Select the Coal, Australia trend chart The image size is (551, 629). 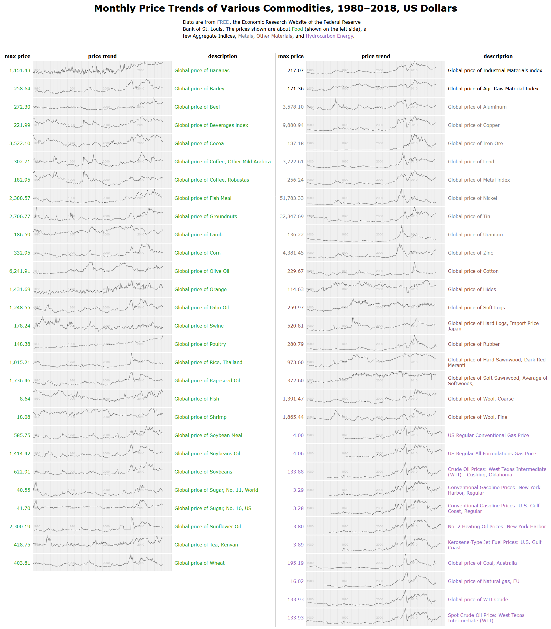[x=376, y=563]
